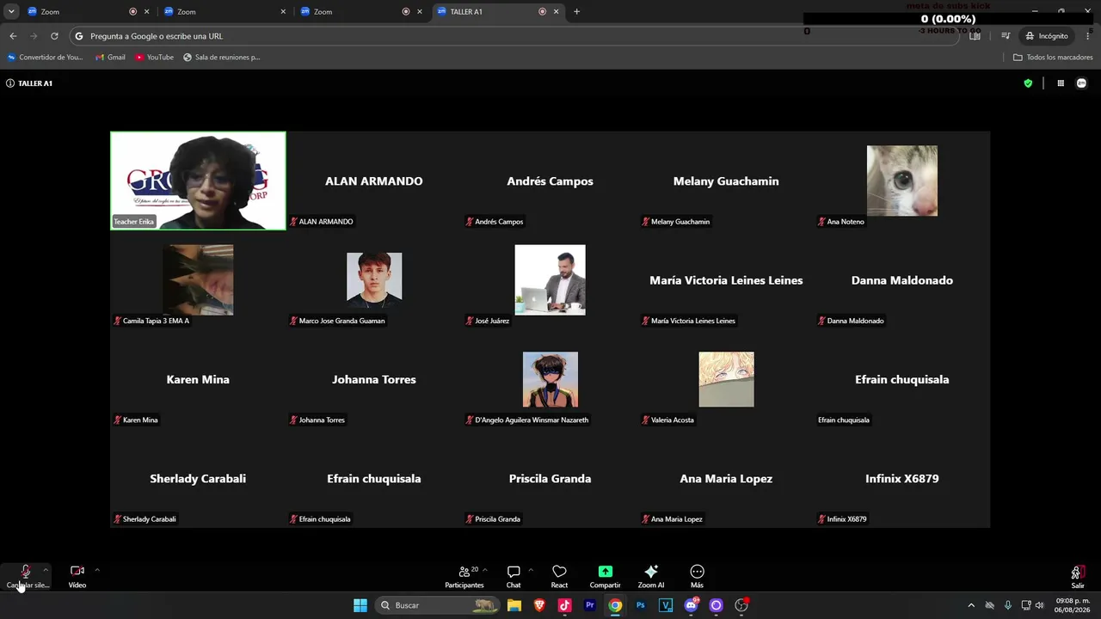Click the taskbar Buscar search box
1101x619 pixels.
(x=439, y=605)
